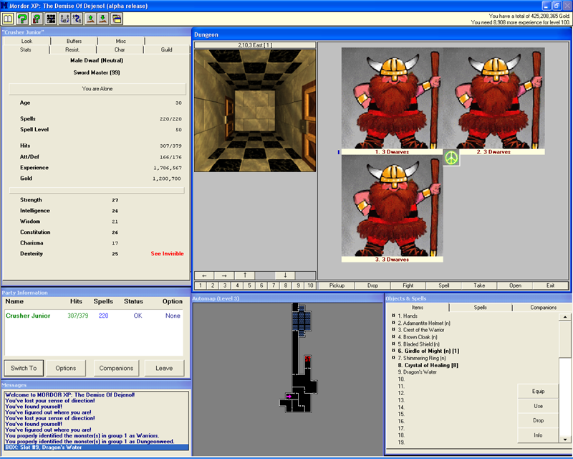Click the yellow overlapping windows toolbar icon
The image size is (573, 459).
click(117, 18)
